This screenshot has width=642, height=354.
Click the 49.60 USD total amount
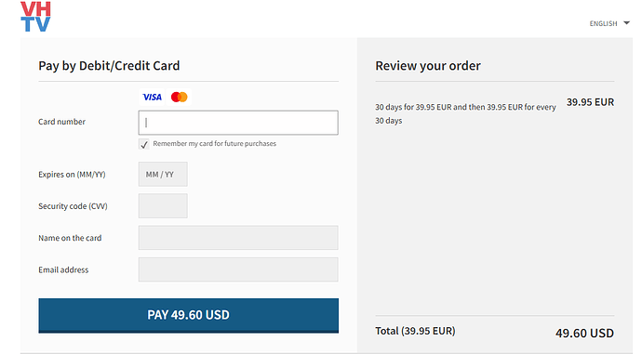pyautogui.click(x=584, y=334)
